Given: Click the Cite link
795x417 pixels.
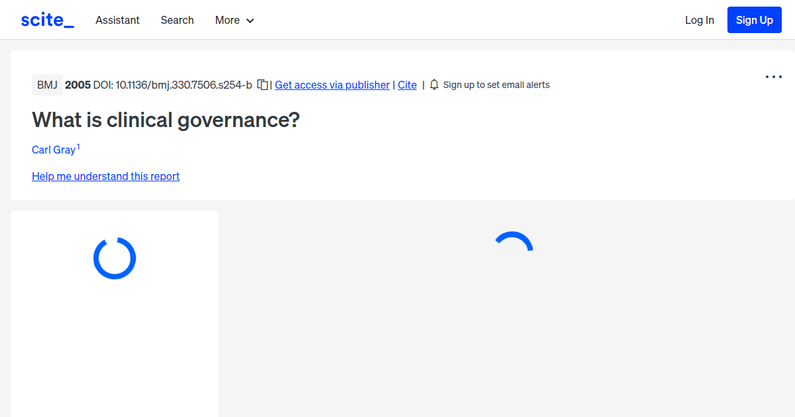Looking at the screenshot, I should (x=407, y=85).
